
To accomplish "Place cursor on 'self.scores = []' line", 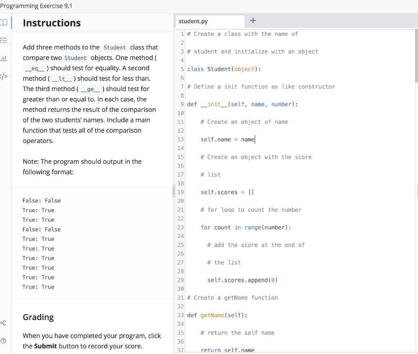I will (227, 192).
